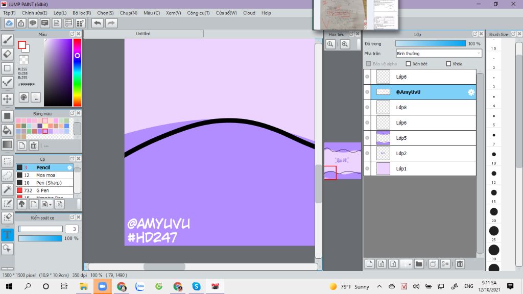The height and width of the screenshot is (294, 523).
Task: Open Windows Start menu
Action: point(9,286)
